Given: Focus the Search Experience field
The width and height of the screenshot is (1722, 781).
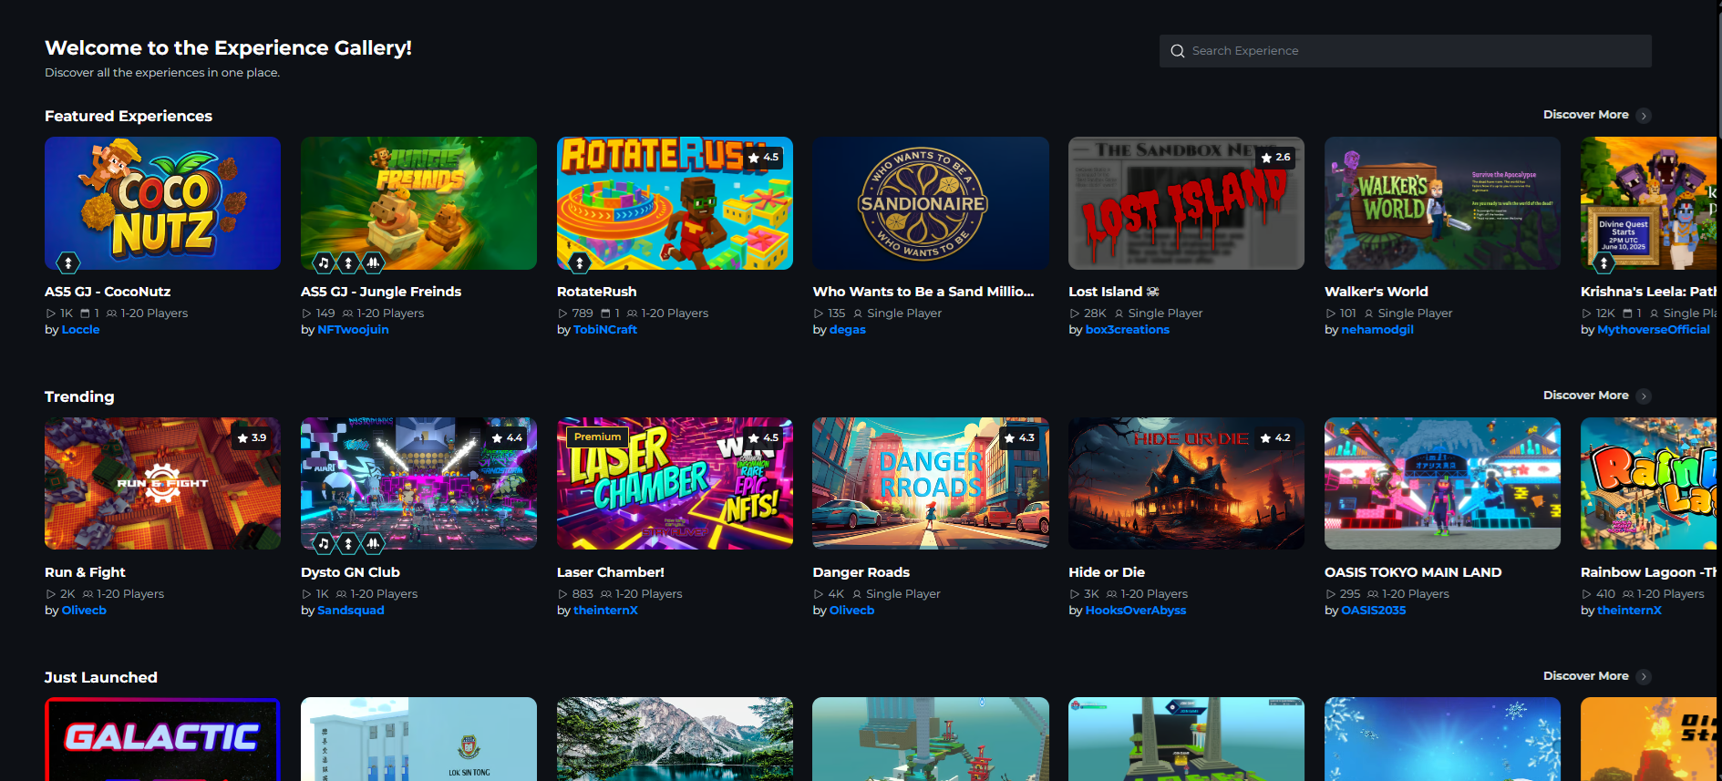Looking at the screenshot, I should (1405, 51).
